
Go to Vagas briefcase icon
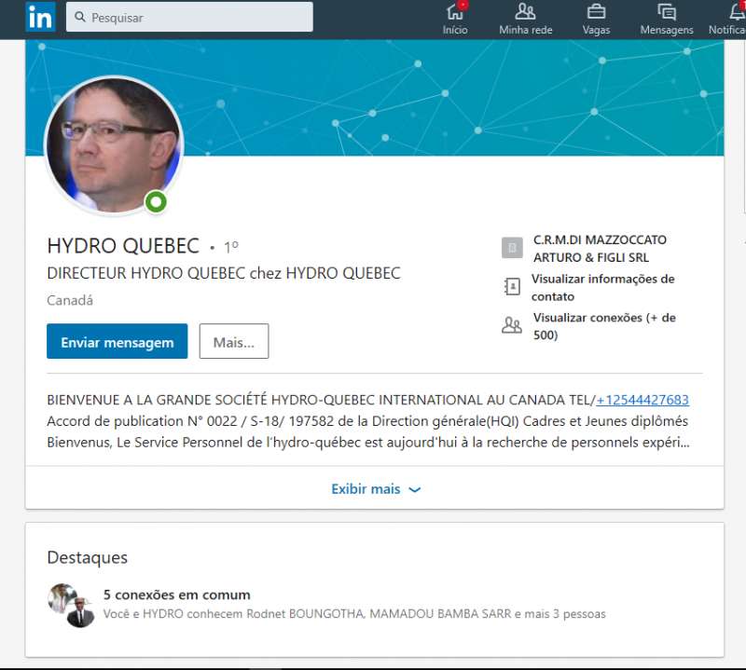click(596, 12)
